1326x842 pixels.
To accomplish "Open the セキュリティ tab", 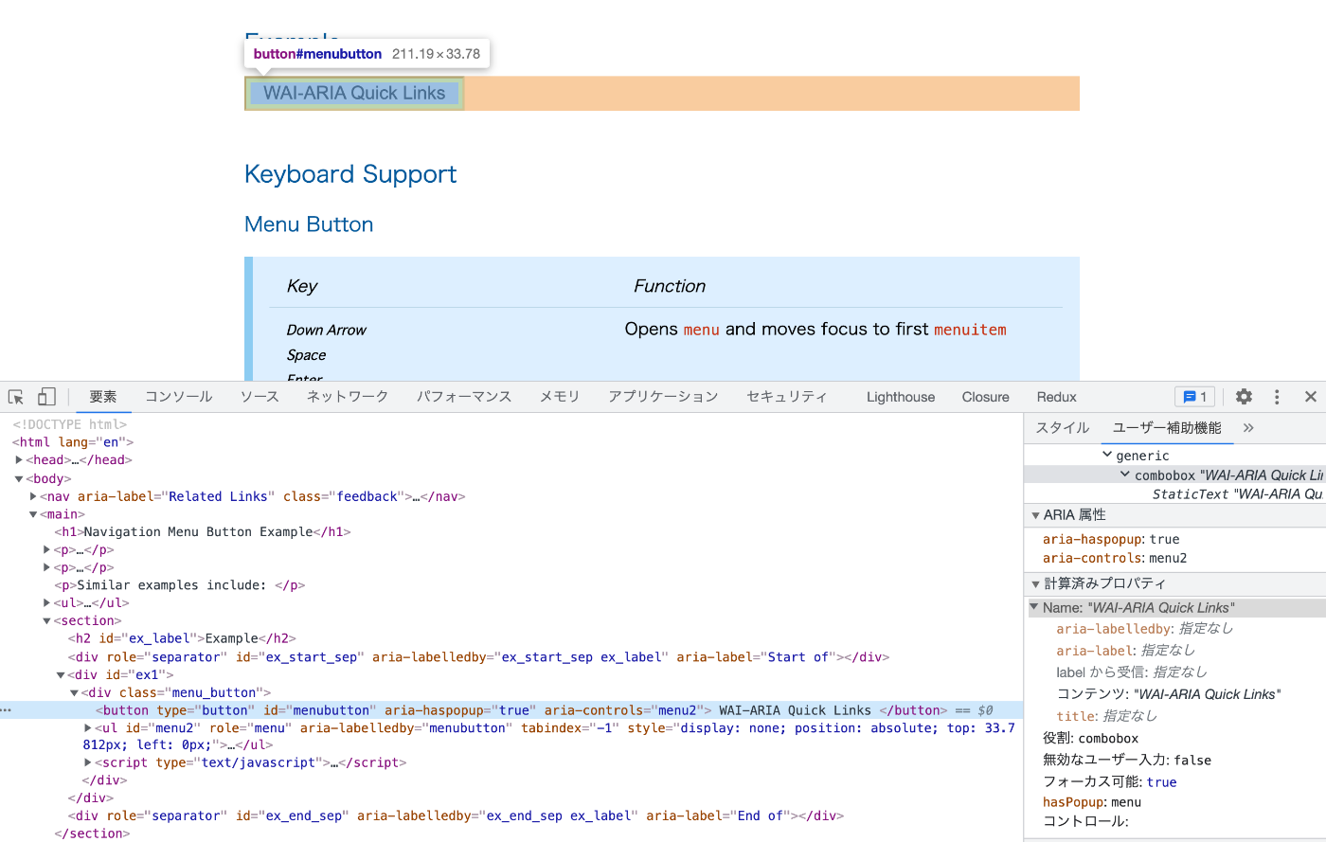I will (786, 397).
